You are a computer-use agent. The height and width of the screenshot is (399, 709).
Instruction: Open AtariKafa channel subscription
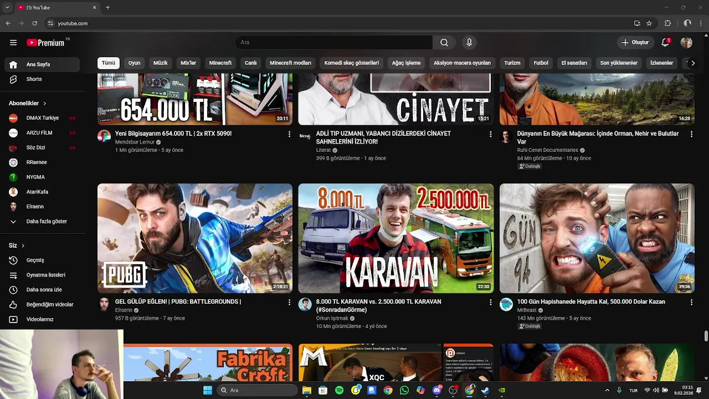click(x=43, y=192)
